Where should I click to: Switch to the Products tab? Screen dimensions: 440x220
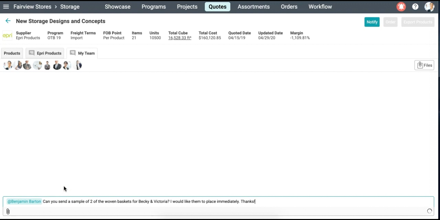(x=12, y=53)
